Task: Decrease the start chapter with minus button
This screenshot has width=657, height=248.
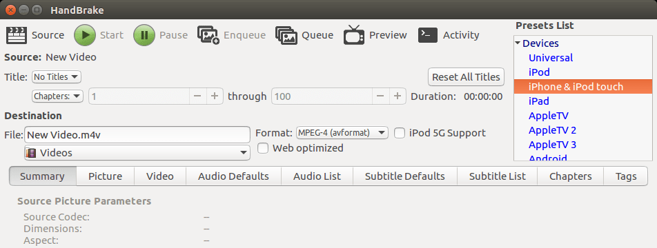Action: pyautogui.click(x=197, y=96)
